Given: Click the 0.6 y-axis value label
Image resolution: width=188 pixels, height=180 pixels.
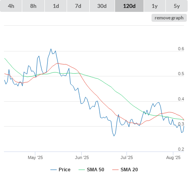Looking at the screenshot, I should pyautogui.click(x=181, y=49).
